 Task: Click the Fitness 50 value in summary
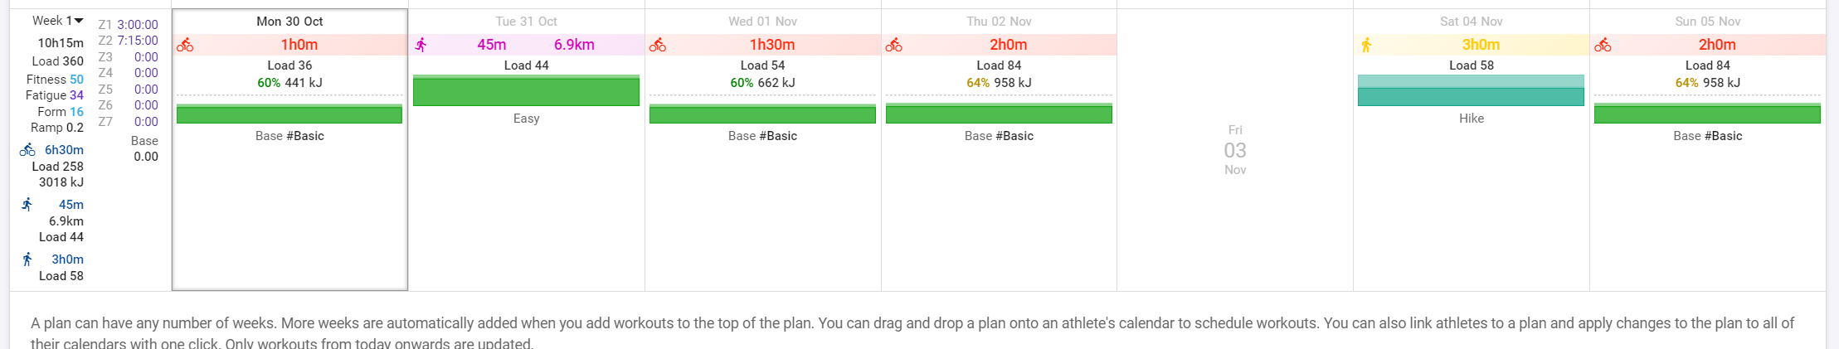coord(55,80)
